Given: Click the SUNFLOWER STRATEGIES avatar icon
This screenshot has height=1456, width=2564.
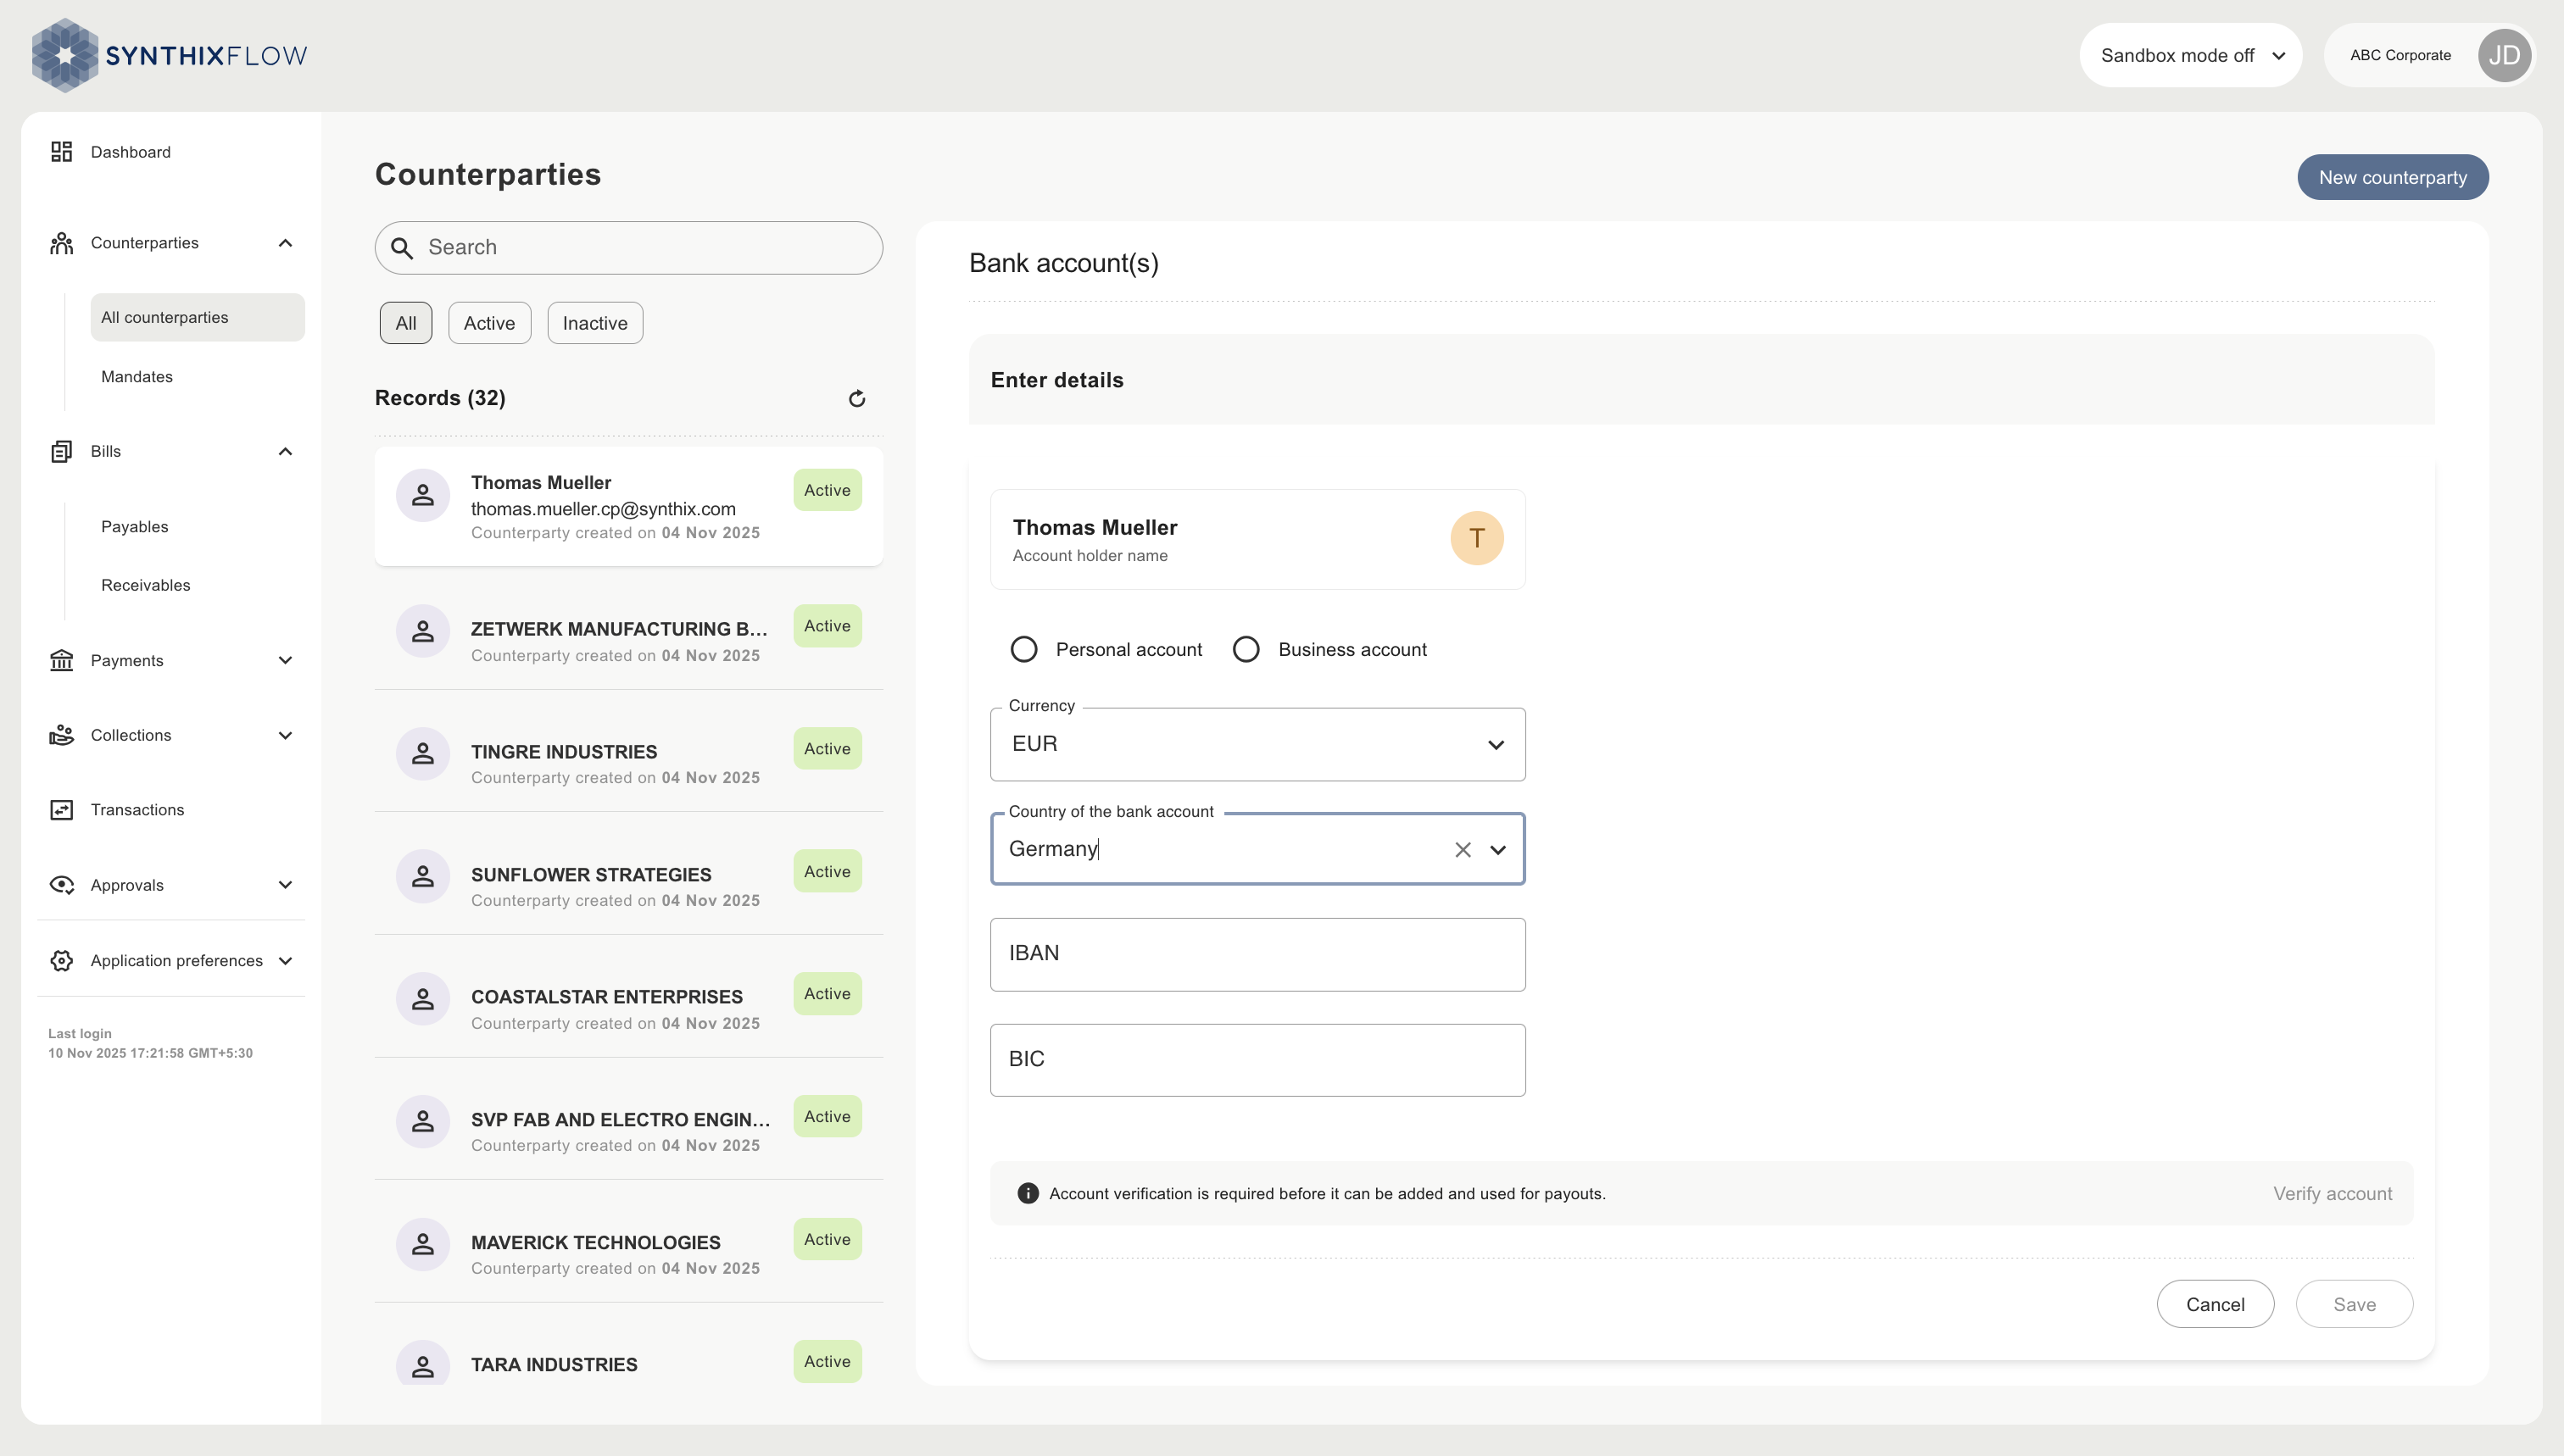Looking at the screenshot, I should pyautogui.click(x=423, y=877).
